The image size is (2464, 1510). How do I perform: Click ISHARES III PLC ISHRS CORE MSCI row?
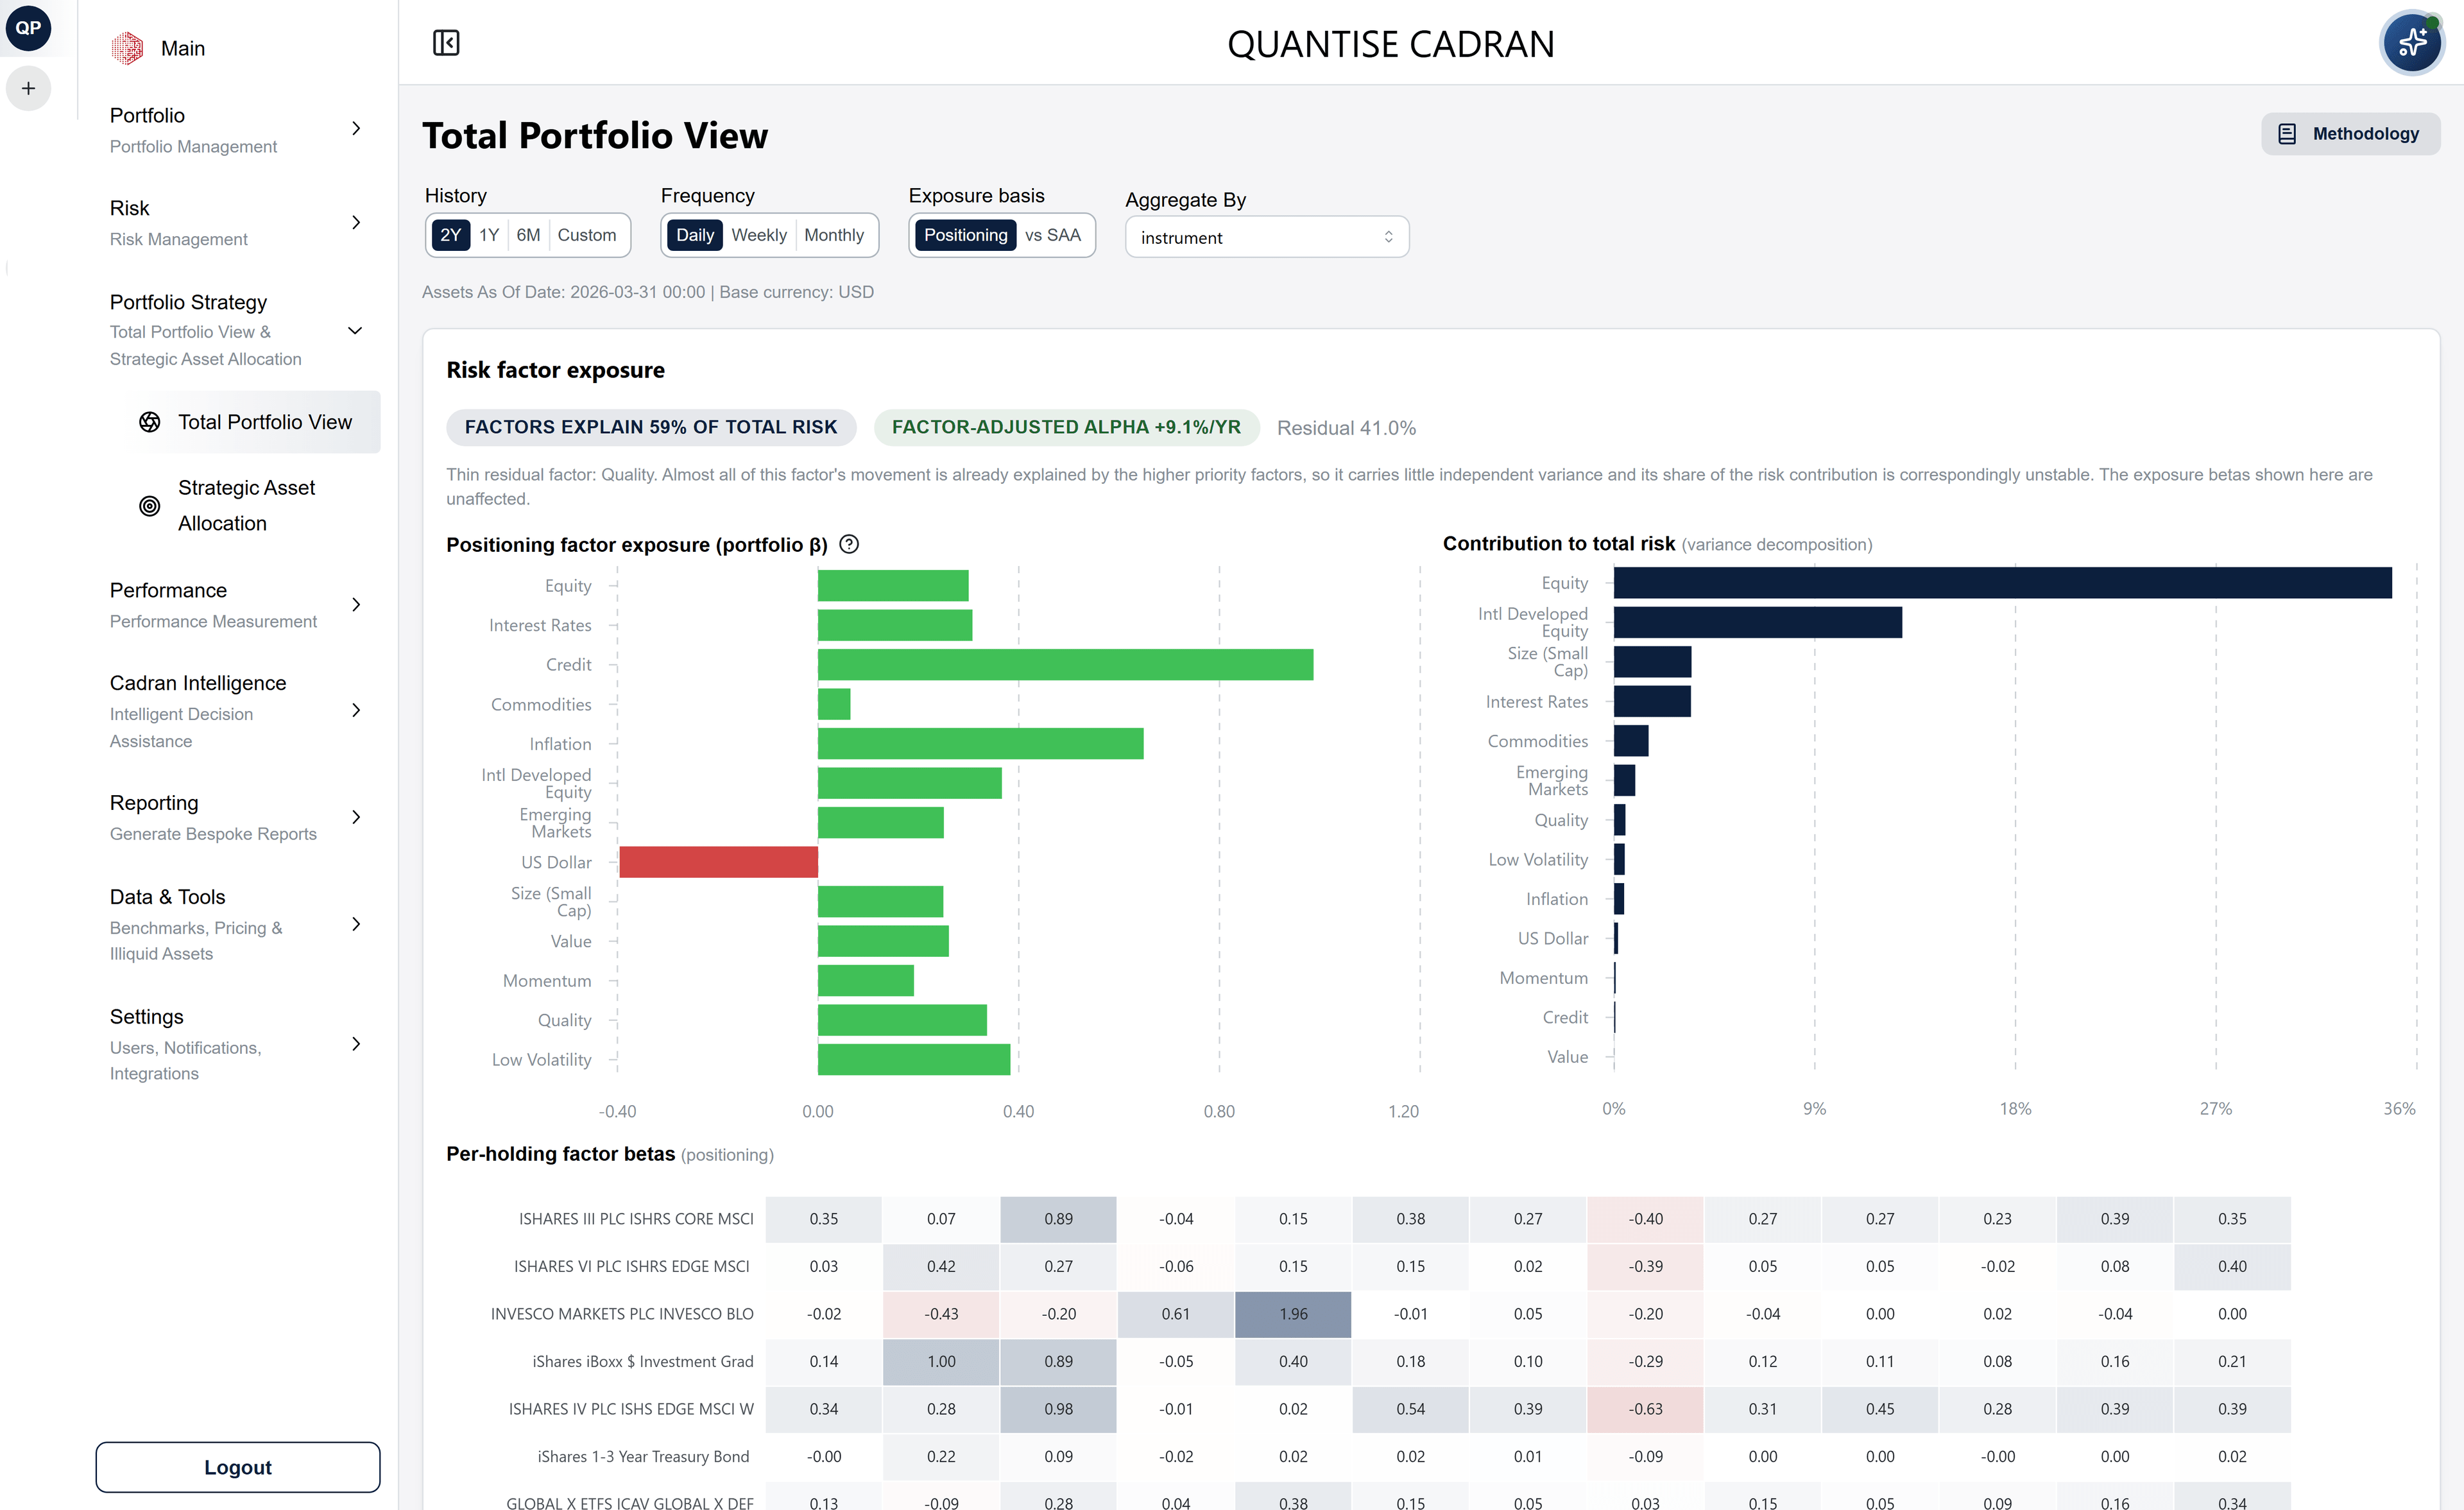(636, 1219)
